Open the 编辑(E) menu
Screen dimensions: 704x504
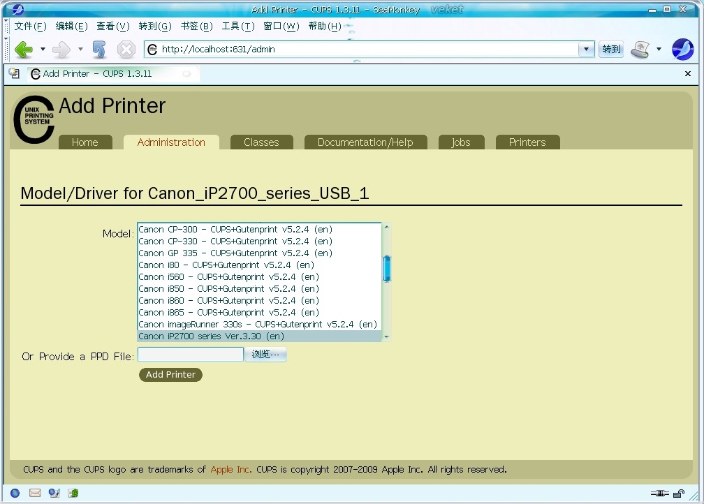pos(71,26)
